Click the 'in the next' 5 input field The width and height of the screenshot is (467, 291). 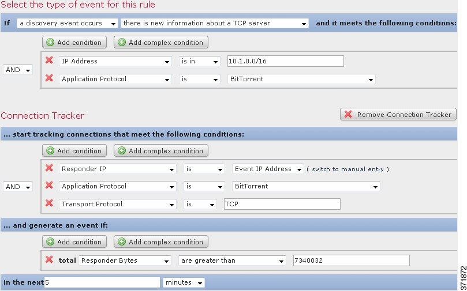tap(102, 282)
